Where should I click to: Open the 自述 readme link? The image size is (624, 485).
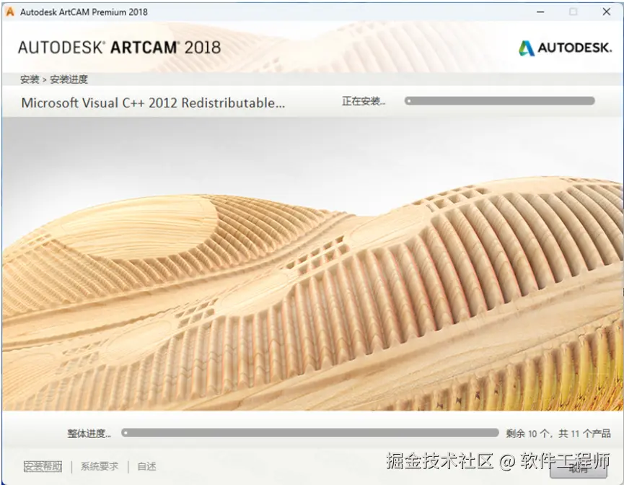tap(147, 466)
